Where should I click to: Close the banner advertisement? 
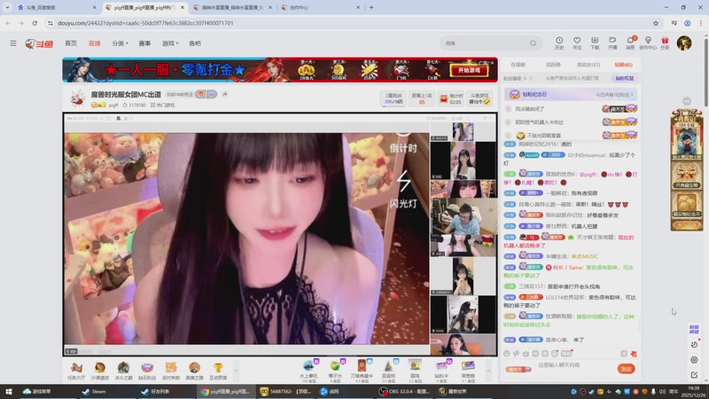click(493, 63)
